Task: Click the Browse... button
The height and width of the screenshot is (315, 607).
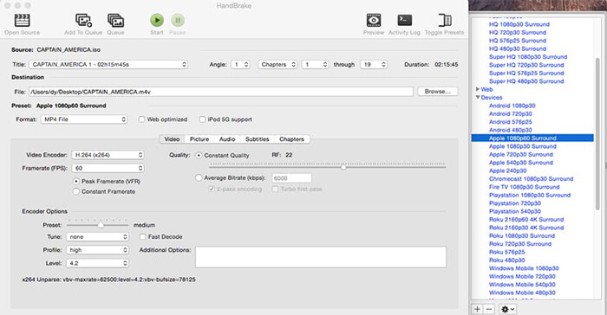Action: [x=437, y=92]
